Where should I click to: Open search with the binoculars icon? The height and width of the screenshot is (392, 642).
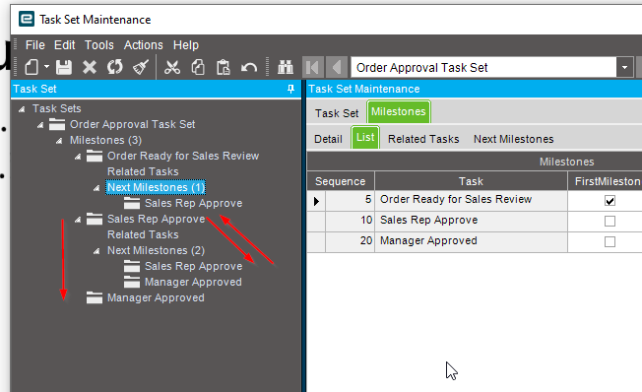point(286,67)
